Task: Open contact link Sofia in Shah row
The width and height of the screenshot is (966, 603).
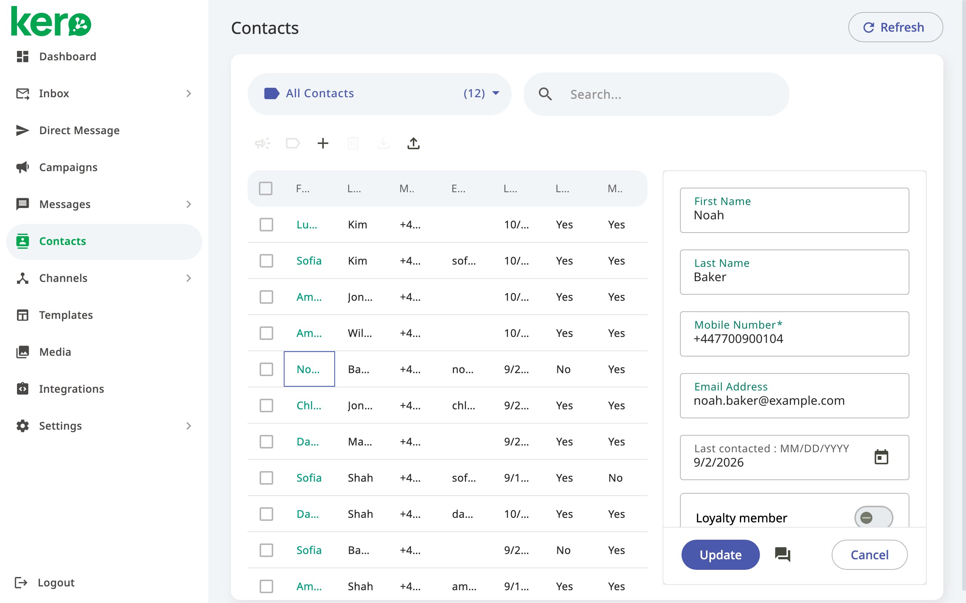Action: tap(309, 478)
